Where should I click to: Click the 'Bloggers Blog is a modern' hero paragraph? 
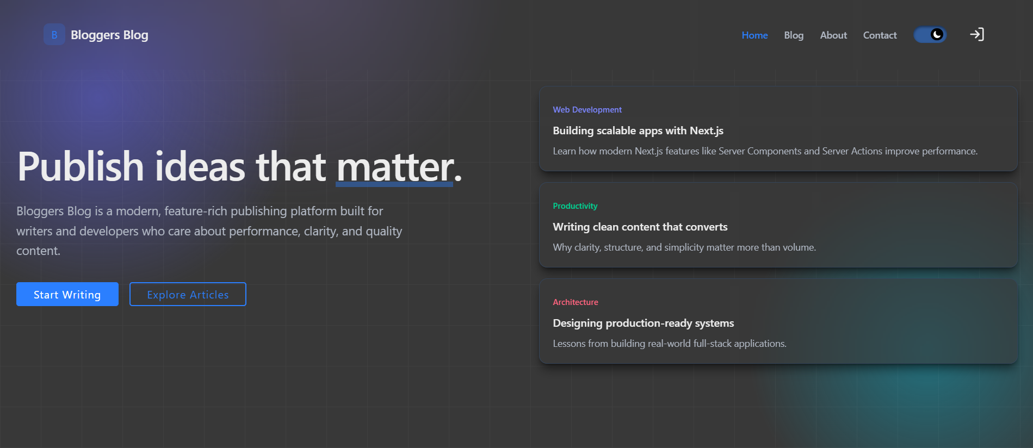coord(209,231)
